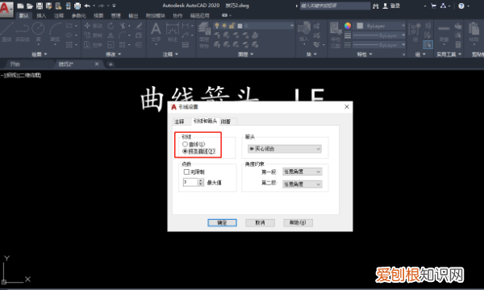Open the AutoCAD application menu logo
This screenshot has height=290, width=484.
click(6, 8)
